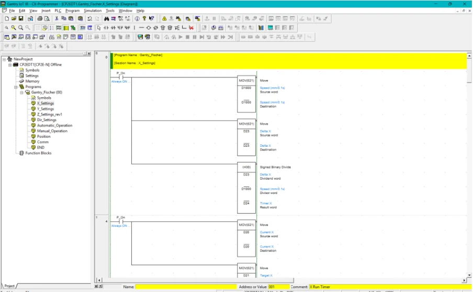Toggle the project workspace window icon

point(7,37)
